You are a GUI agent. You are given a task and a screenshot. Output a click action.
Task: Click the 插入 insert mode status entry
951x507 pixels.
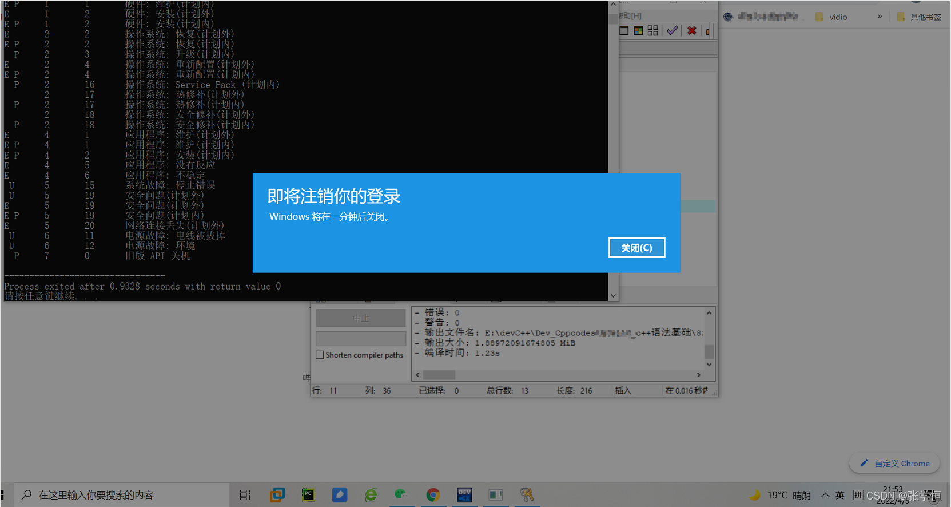pyautogui.click(x=623, y=391)
